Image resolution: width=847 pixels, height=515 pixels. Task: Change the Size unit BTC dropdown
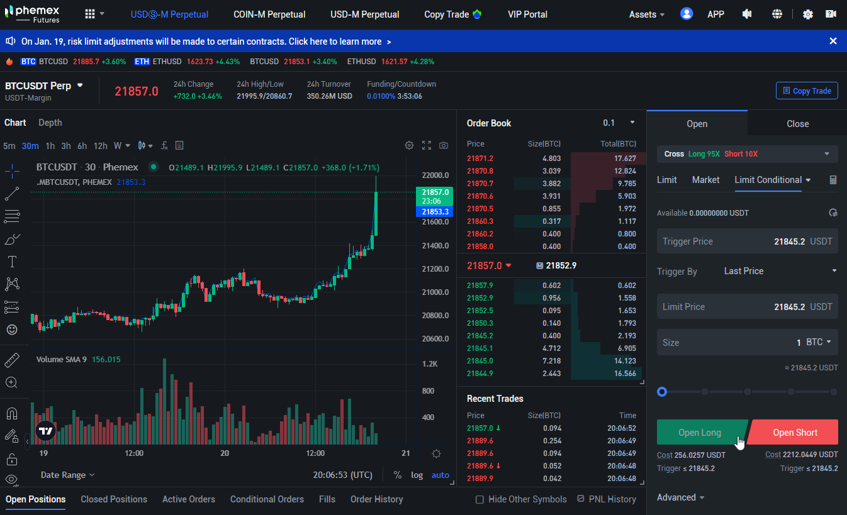819,342
